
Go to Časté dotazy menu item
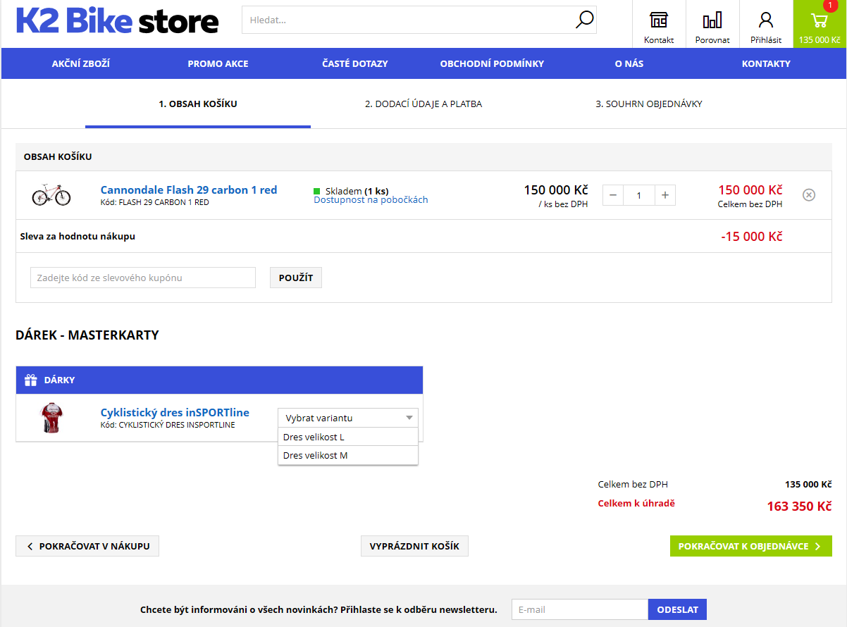click(355, 63)
